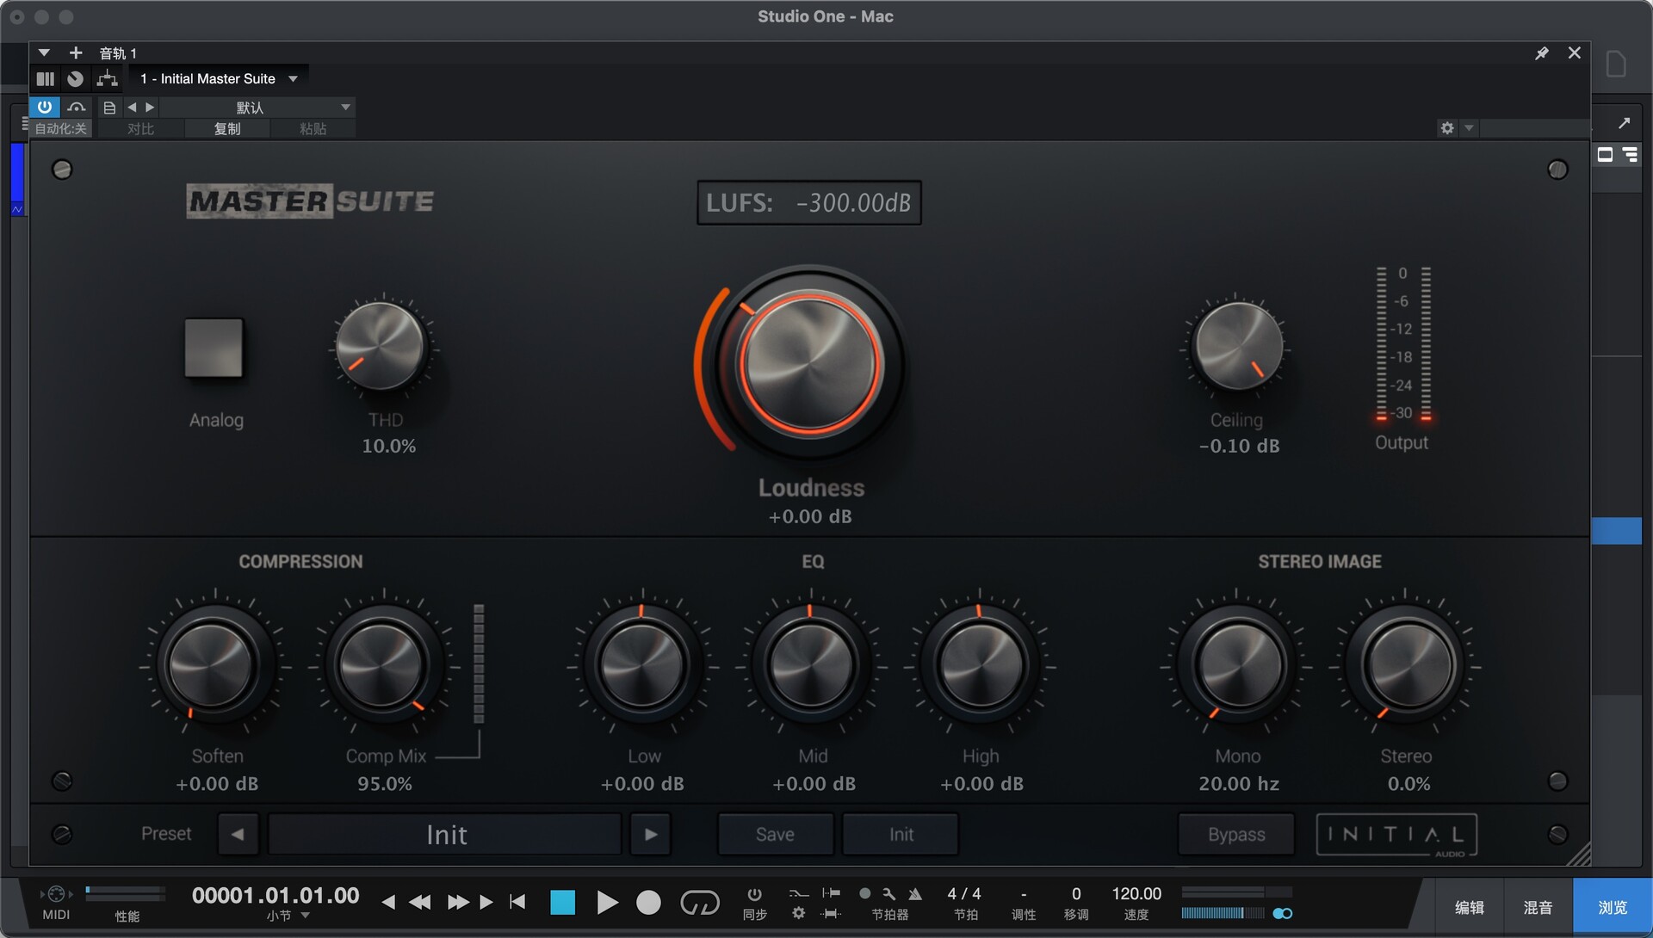
Task: Open the routing tree icon
Action: click(107, 79)
